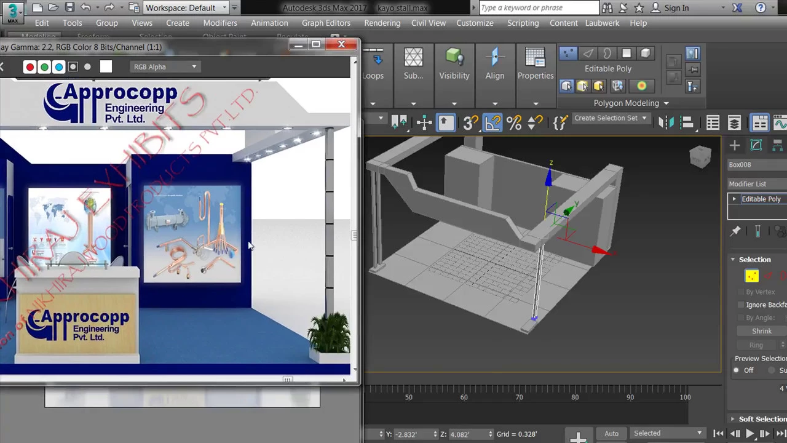Click the Spinner Snap toggle icon
787x443 pixels.
pyautogui.click(x=536, y=123)
